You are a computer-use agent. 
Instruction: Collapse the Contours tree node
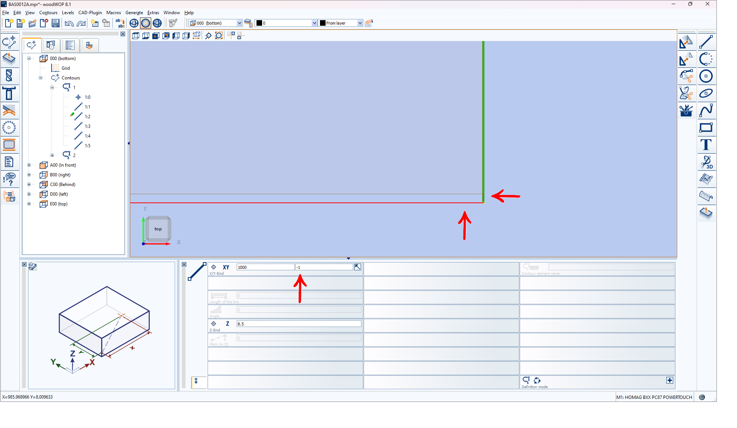pos(40,78)
